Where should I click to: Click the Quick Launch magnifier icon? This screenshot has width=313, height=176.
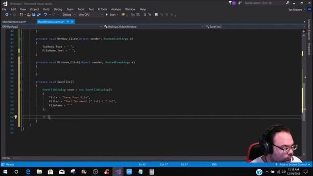pyautogui.click(x=288, y=3)
